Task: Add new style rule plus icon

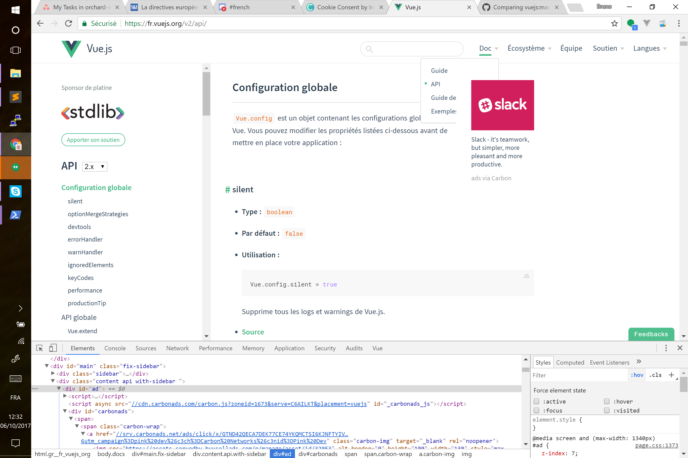Action: 671,375
